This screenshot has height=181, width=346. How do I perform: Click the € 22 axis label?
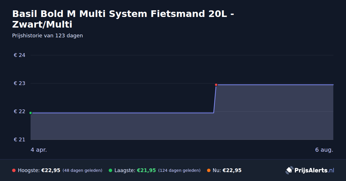(x=20, y=111)
